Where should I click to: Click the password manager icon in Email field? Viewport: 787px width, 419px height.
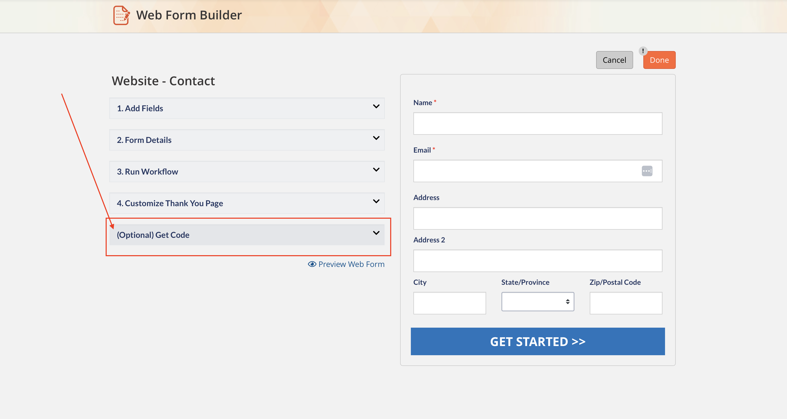647,171
